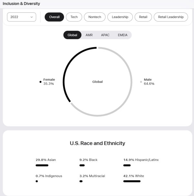Click the Asian 29.8% bar
This screenshot has width=194, height=196.
pos(42,165)
